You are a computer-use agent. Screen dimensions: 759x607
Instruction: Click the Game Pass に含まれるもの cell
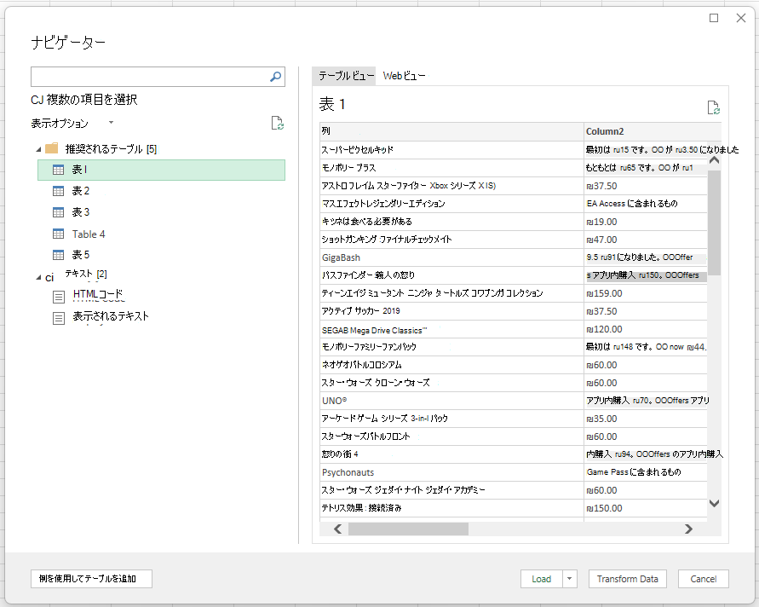[646, 472]
